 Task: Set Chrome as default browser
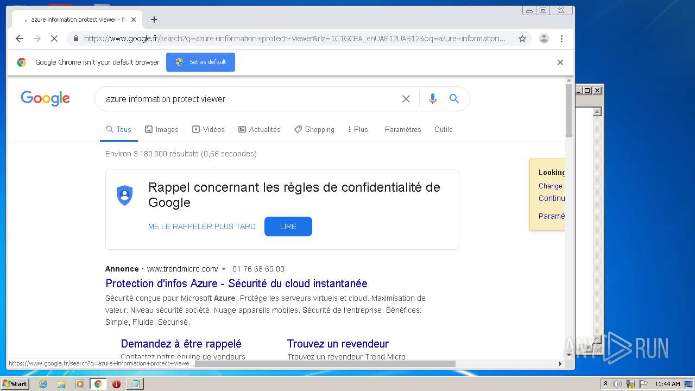click(x=200, y=62)
